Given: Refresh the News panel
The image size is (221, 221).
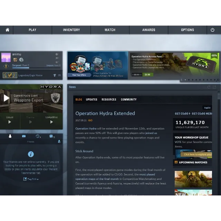Looking at the screenshot, I should pos(209,87).
